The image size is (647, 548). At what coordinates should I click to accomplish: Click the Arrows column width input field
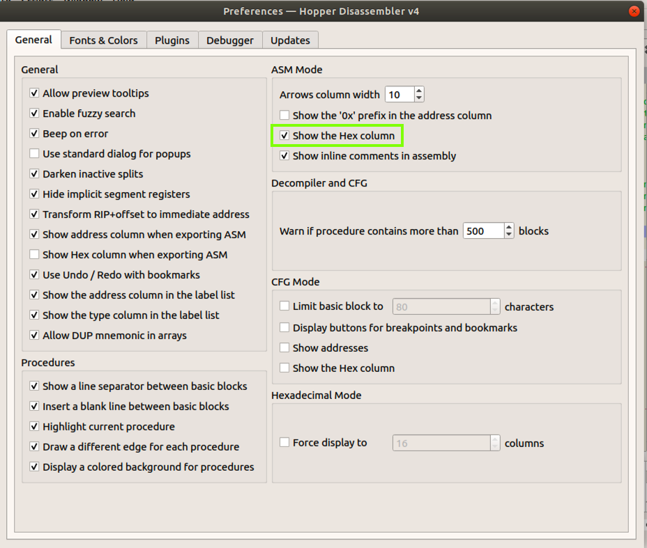click(399, 95)
